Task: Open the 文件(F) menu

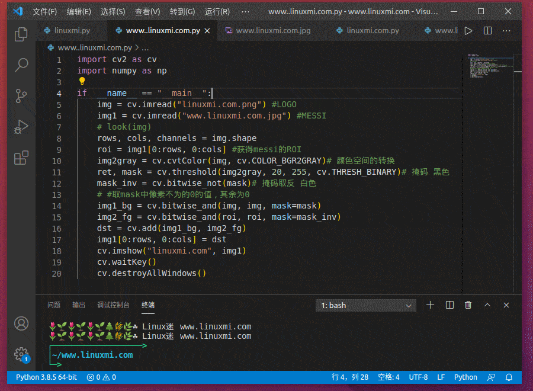Action: tap(44, 11)
